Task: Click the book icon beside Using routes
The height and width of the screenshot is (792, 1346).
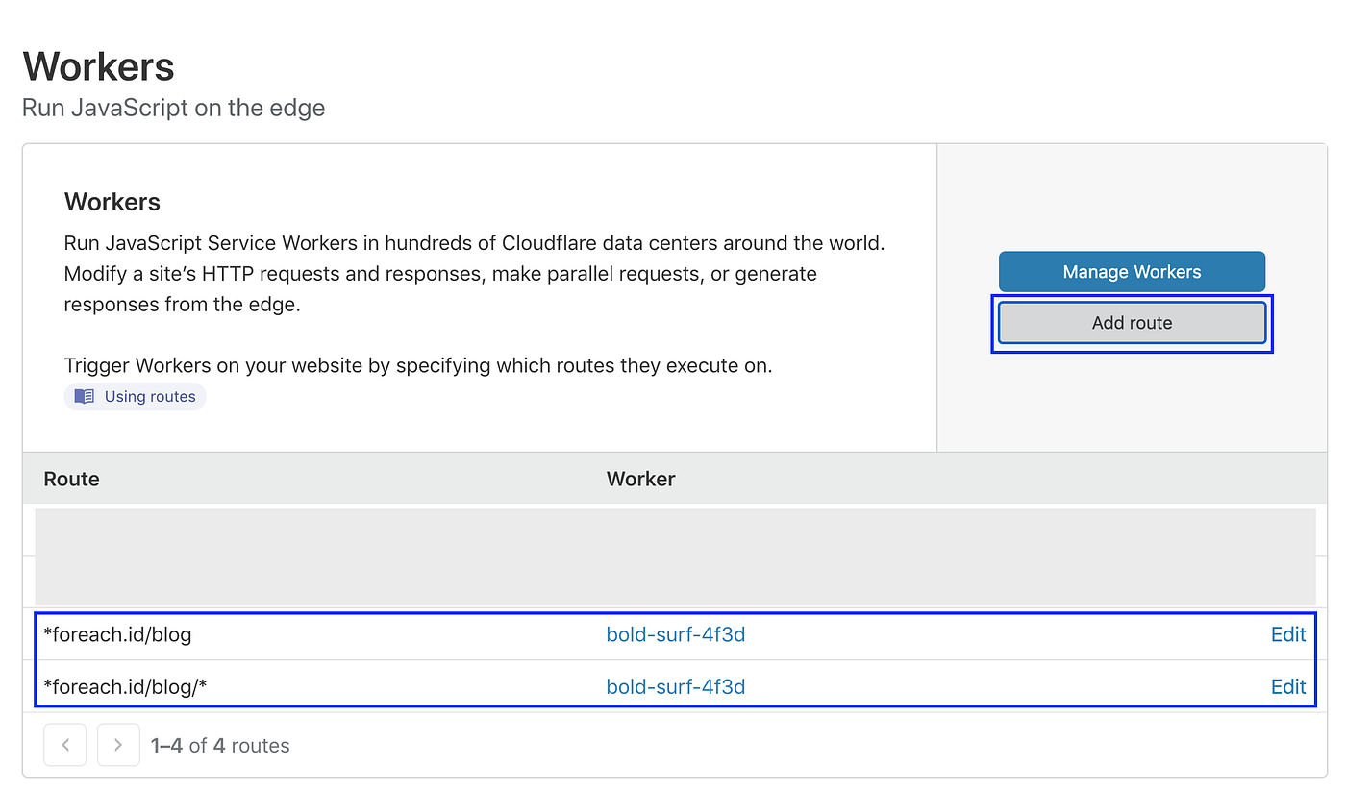Action: [x=84, y=396]
